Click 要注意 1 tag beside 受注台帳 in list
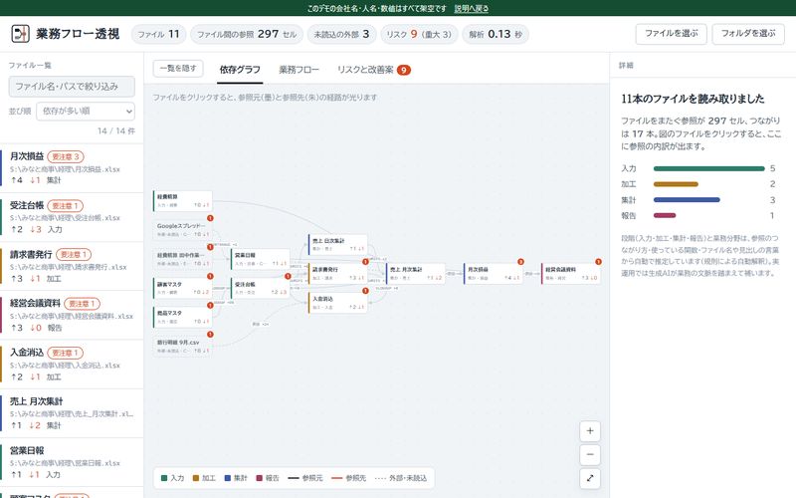 pos(65,206)
